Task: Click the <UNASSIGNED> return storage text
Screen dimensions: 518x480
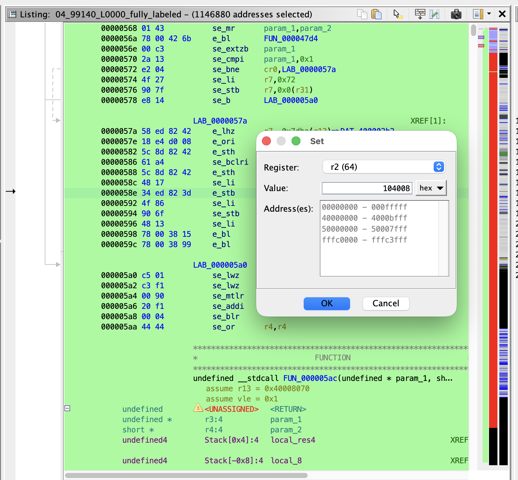Action: pyautogui.click(x=232, y=409)
